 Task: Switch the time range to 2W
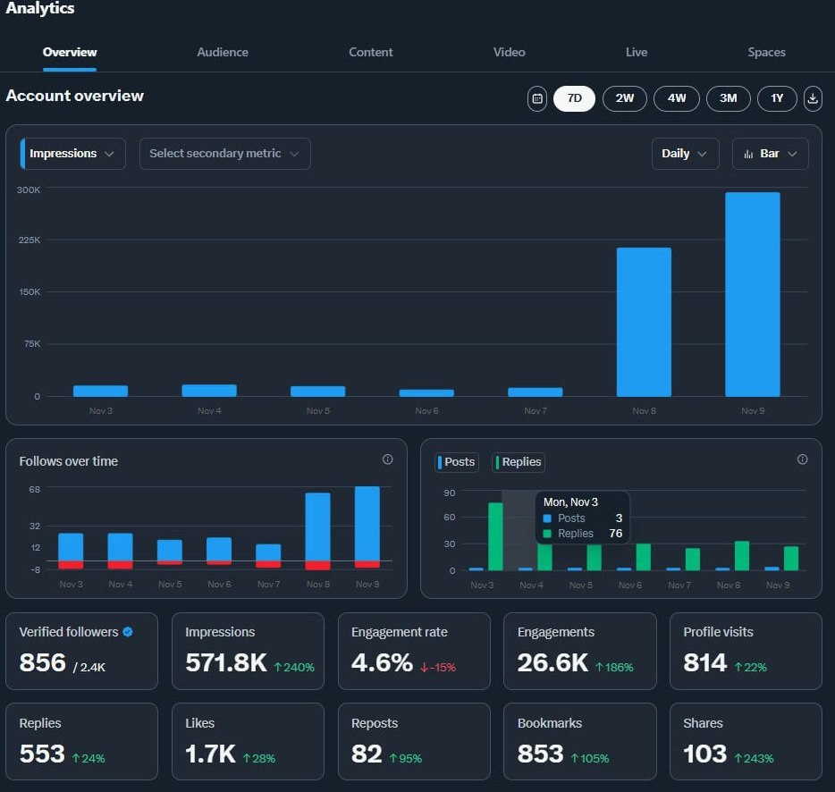pos(625,98)
